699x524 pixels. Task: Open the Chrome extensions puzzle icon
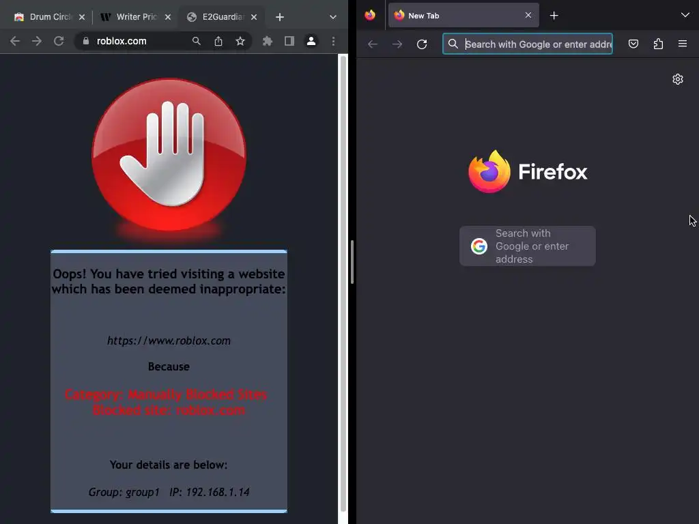[268, 41]
